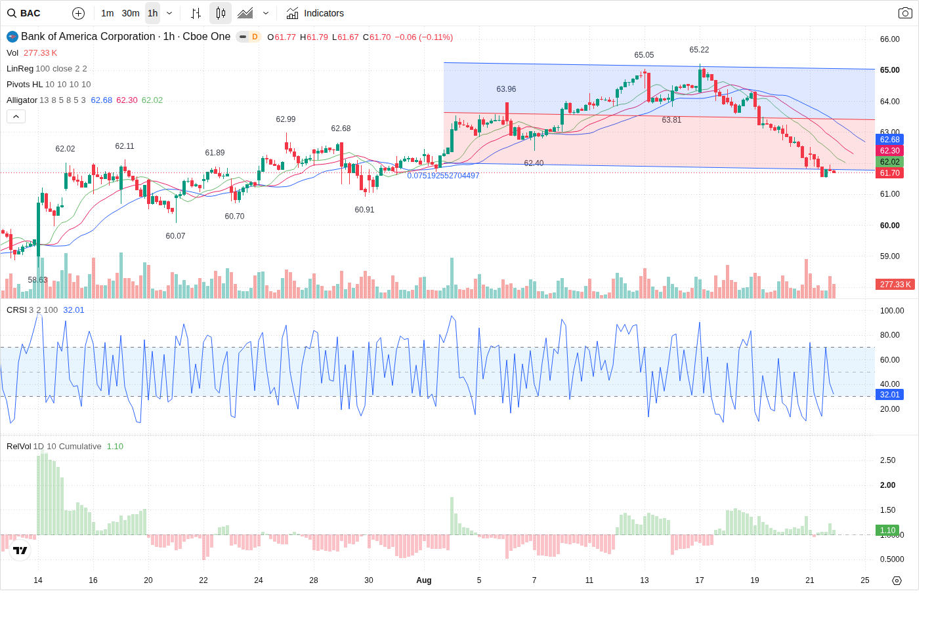
Task: Choose the area chart style icon
Action: [245, 13]
